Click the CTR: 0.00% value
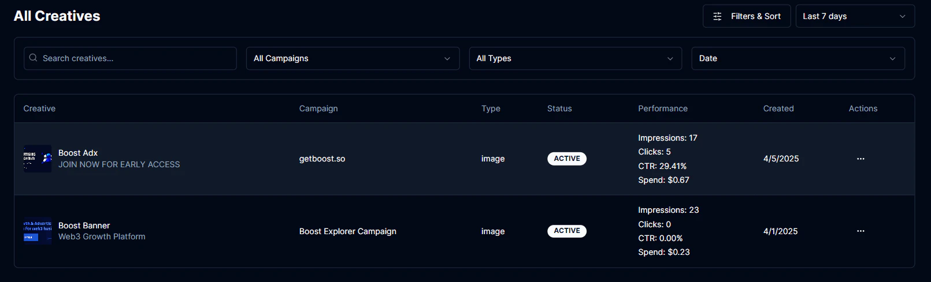This screenshot has width=931, height=282. (661, 238)
